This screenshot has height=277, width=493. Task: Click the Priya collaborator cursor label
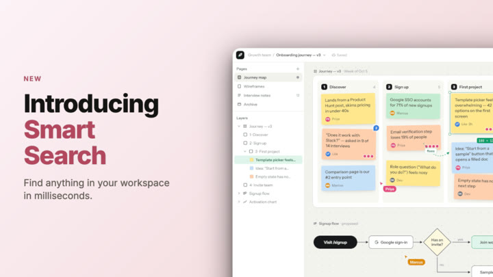pyautogui.click(x=390, y=189)
